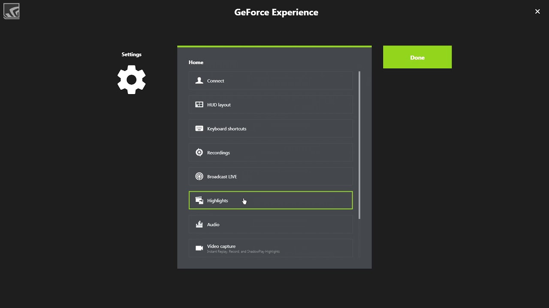
Task: Click the Settings label above the gear
Action: click(131, 54)
